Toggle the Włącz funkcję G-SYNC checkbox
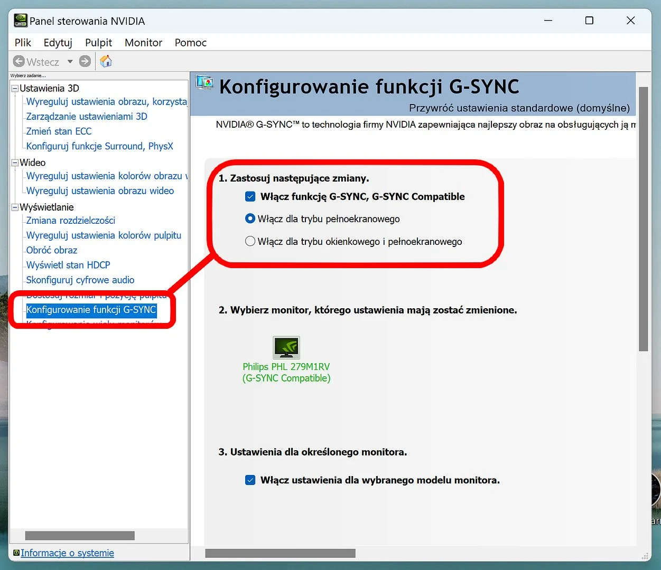The width and height of the screenshot is (661, 570). pos(250,197)
